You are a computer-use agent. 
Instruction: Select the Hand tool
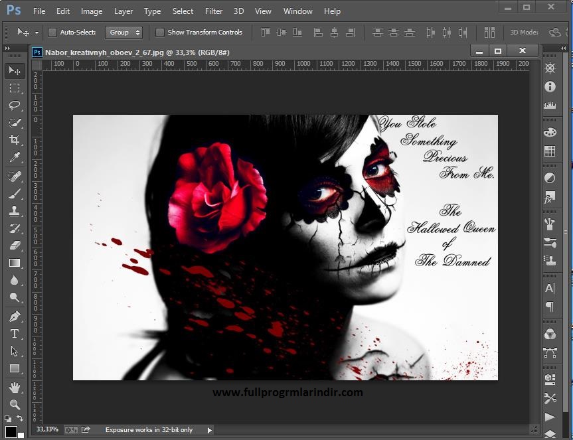click(x=15, y=387)
